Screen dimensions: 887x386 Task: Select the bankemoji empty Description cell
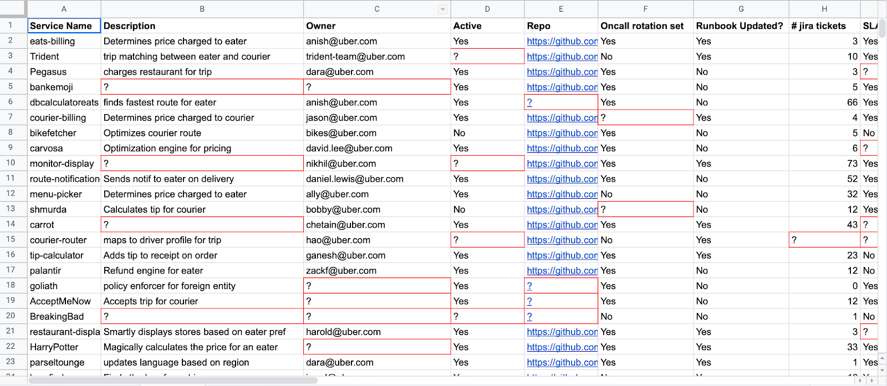(x=202, y=87)
